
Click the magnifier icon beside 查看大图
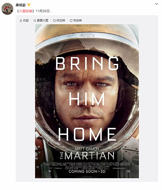[x=34, y=21]
